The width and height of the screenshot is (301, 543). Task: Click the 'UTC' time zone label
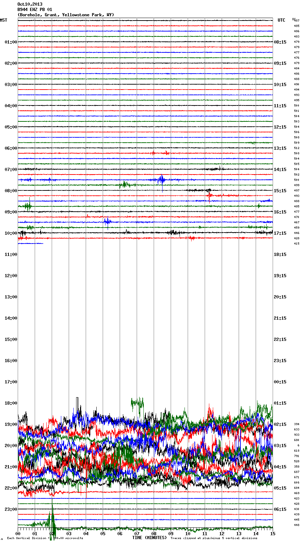(282, 20)
